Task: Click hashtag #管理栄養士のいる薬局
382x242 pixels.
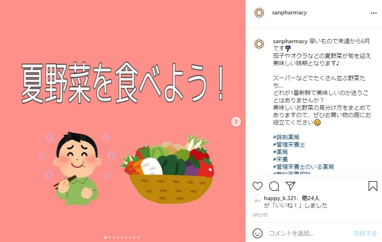Action: pyautogui.click(x=303, y=167)
